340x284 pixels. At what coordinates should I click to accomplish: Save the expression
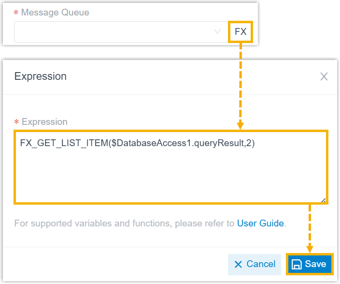coord(310,264)
